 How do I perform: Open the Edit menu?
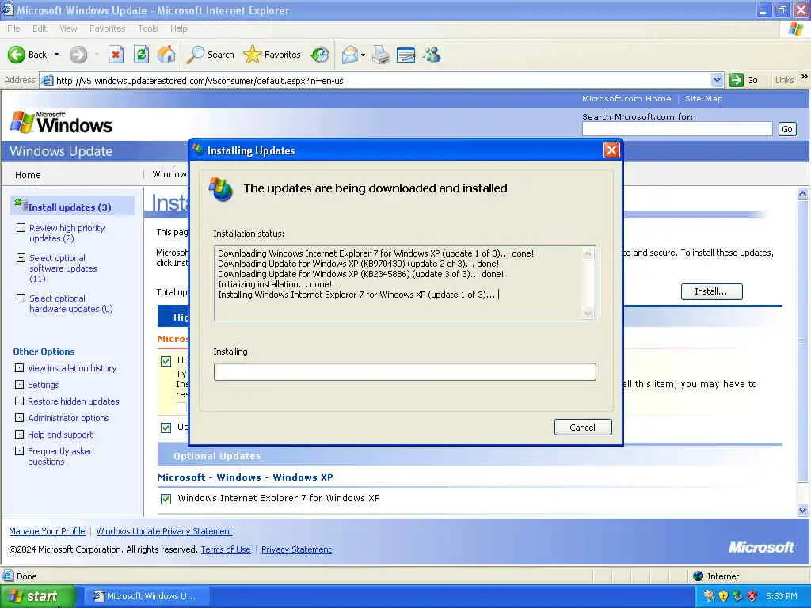point(40,28)
